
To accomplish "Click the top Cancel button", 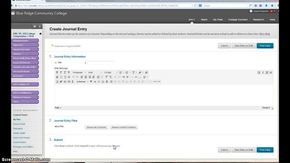I will pos(224,46).
